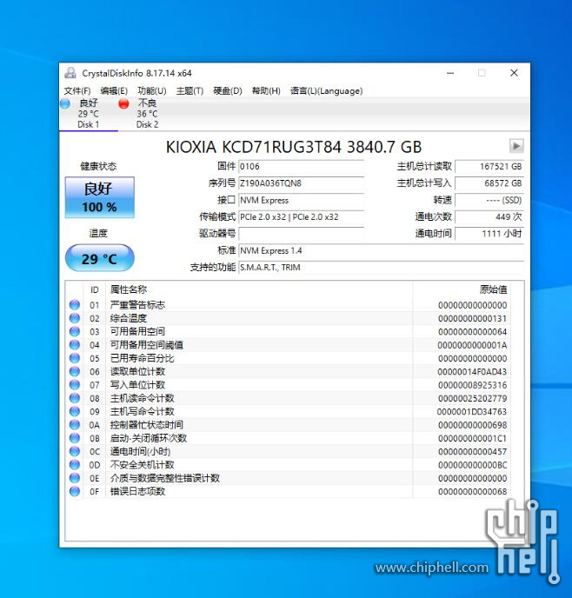Click status icon of row 0C 通电时间(小时)
The width and height of the screenshot is (572, 598).
point(75,452)
